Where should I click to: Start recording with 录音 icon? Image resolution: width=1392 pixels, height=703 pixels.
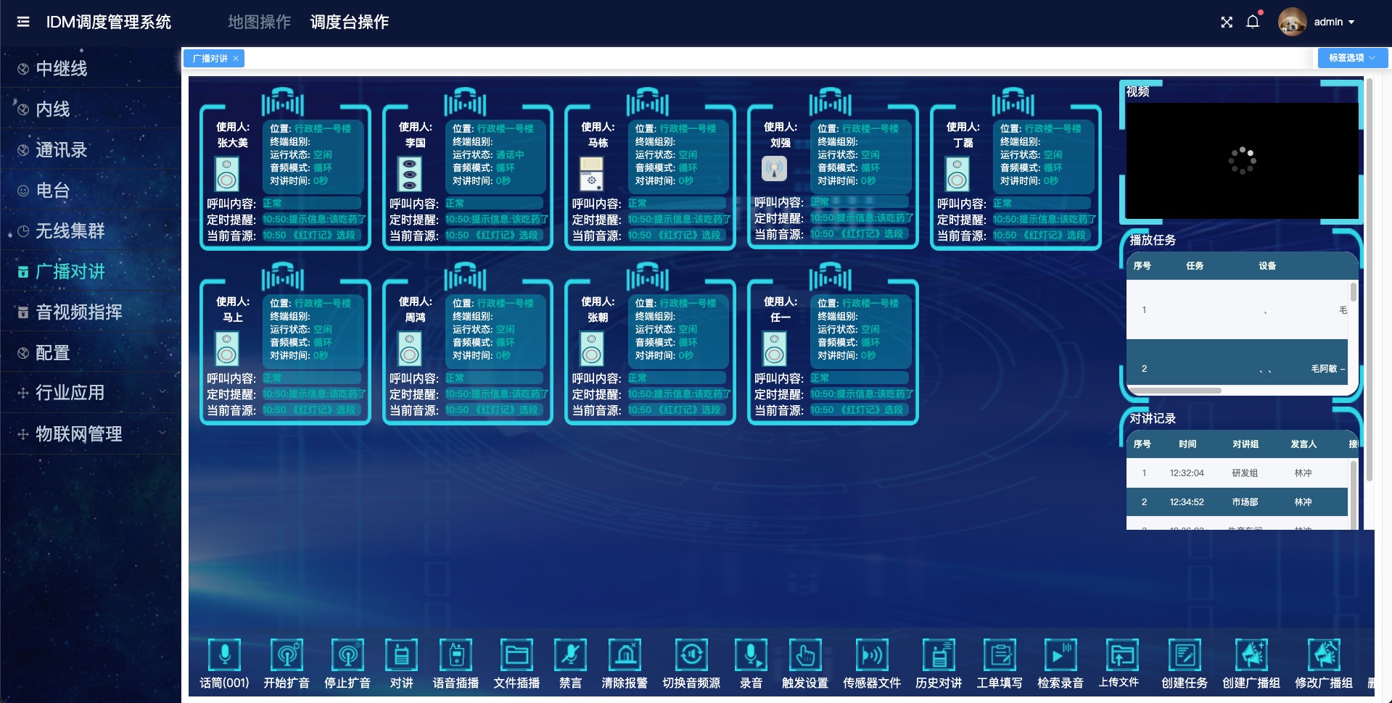751,655
